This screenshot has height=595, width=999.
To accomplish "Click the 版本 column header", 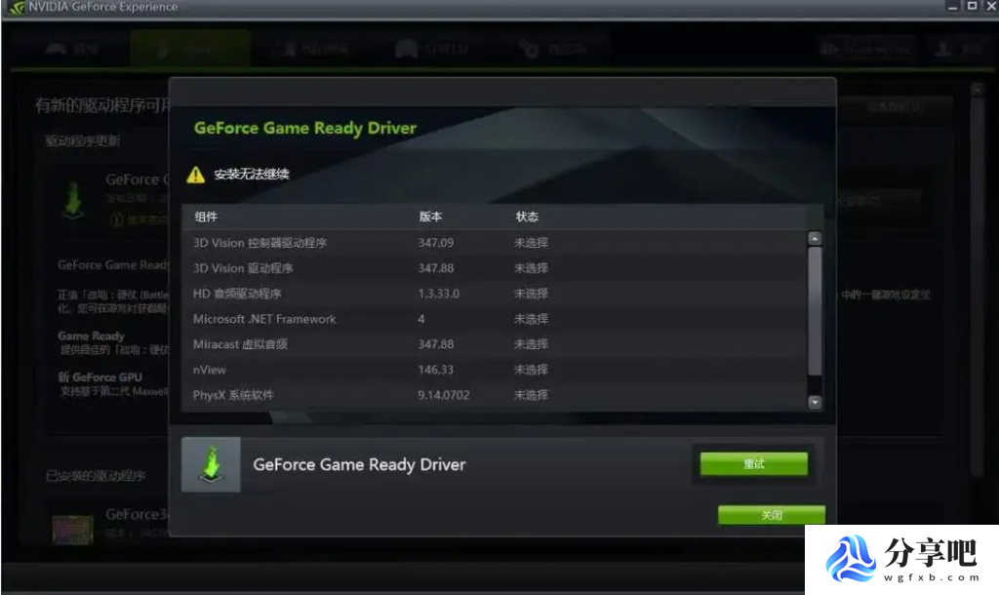I will coord(430,217).
